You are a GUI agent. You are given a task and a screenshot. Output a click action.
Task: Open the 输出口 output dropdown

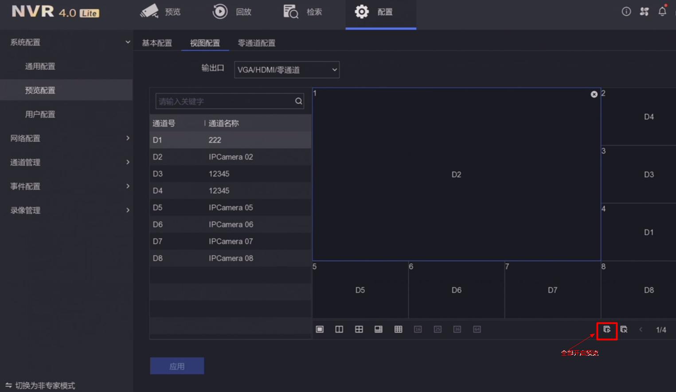[287, 70]
